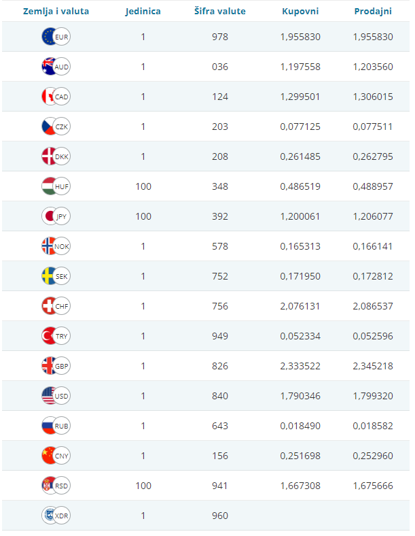Click the 'Kupovni' column header
The width and height of the screenshot is (415, 536).
tap(300, 12)
